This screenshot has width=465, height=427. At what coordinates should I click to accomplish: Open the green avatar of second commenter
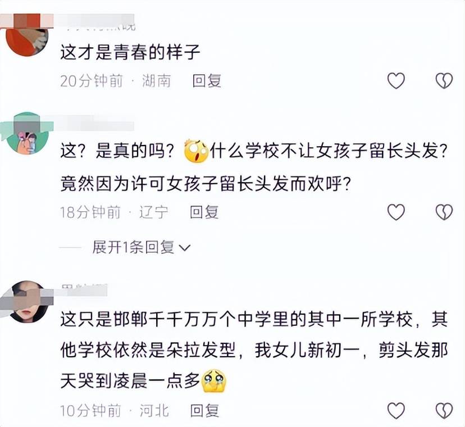coord(28,133)
